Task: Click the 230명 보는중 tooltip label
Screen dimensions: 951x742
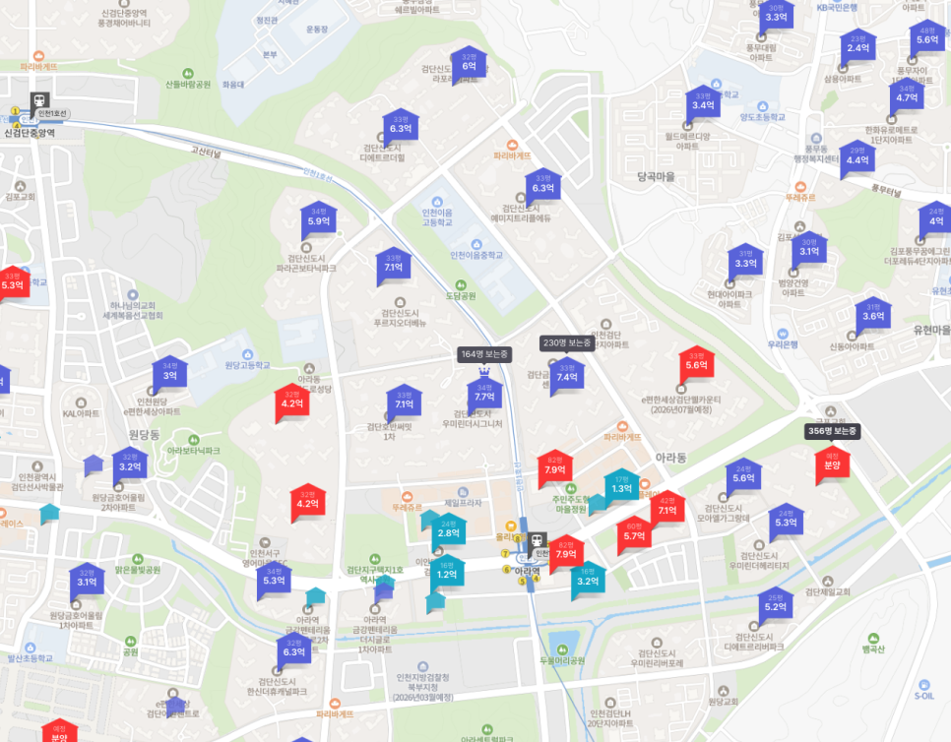Action: [566, 342]
